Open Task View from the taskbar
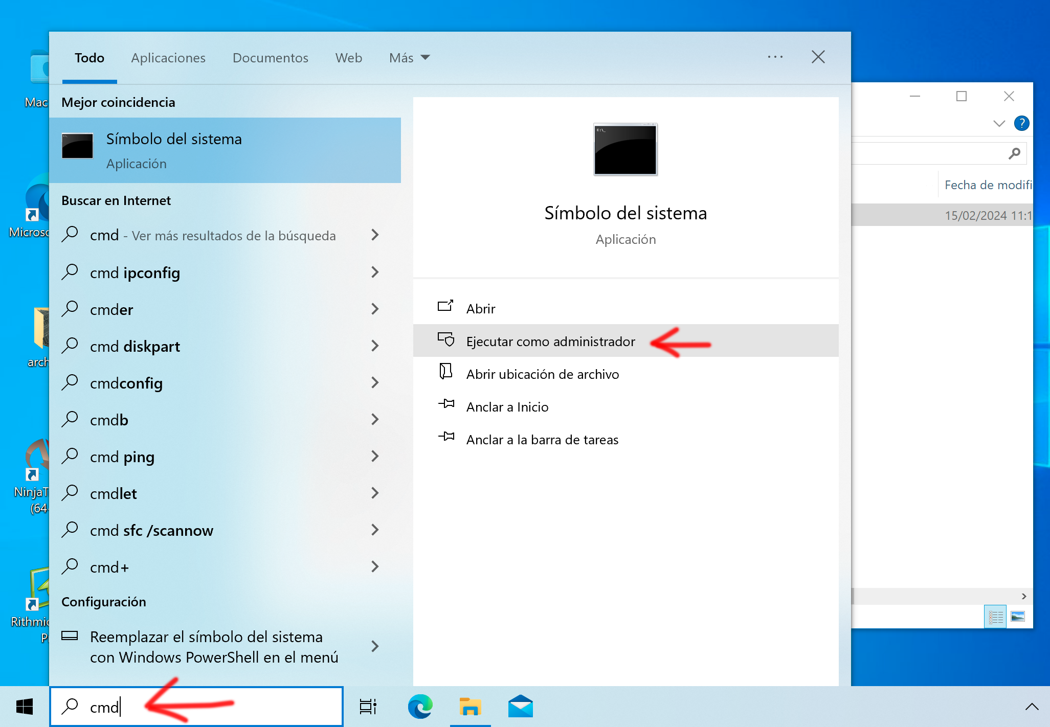 coord(368,706)
